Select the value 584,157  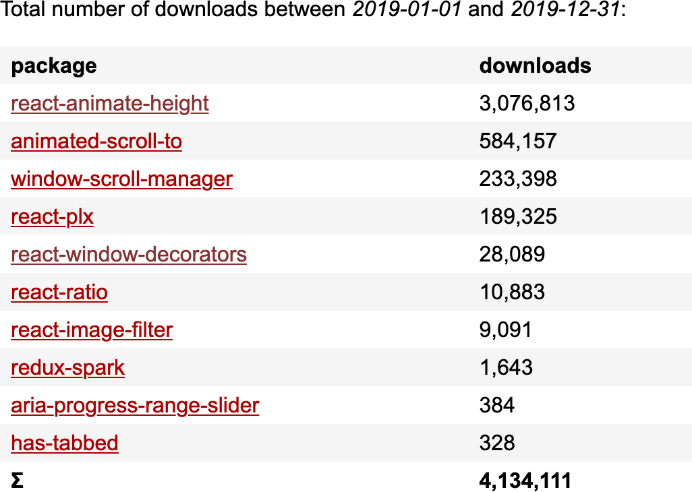(x=518, y=142)
